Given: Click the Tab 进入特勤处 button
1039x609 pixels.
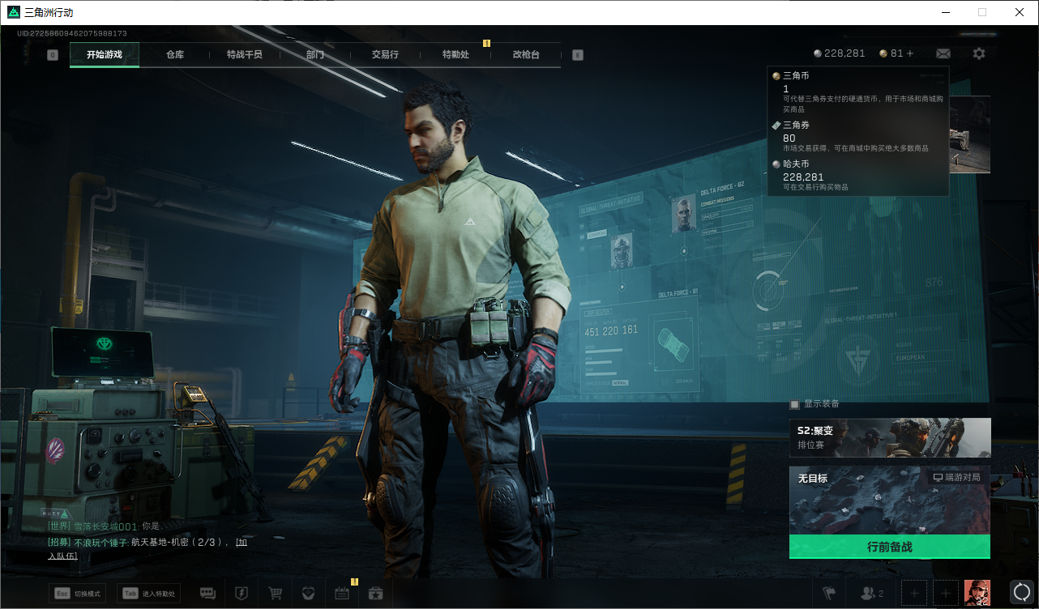Looking at the screenshot, I should pos(148,594).
